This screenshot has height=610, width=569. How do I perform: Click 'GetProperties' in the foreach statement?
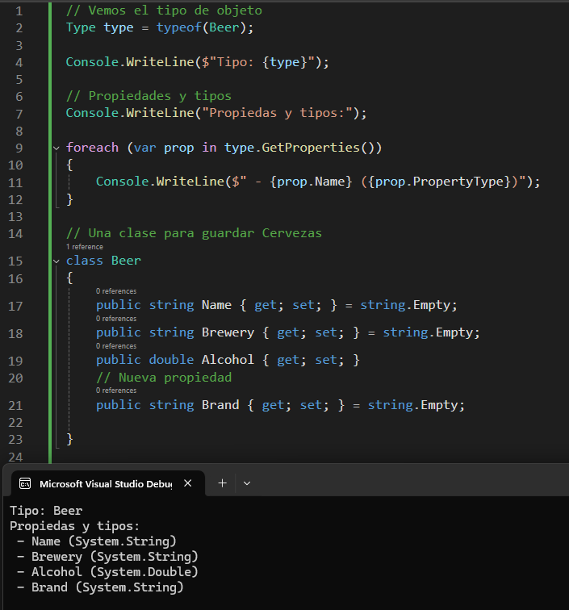coord(311,148)
